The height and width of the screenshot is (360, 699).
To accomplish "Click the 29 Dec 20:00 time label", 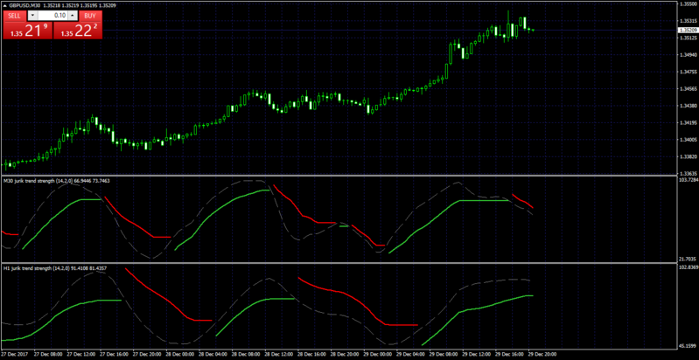I will 542,355.
